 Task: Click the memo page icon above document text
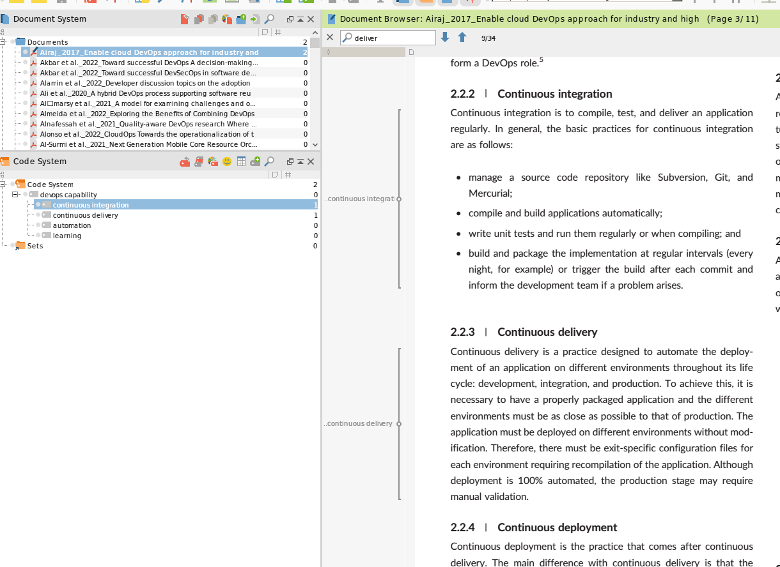[x=411, y=52]
